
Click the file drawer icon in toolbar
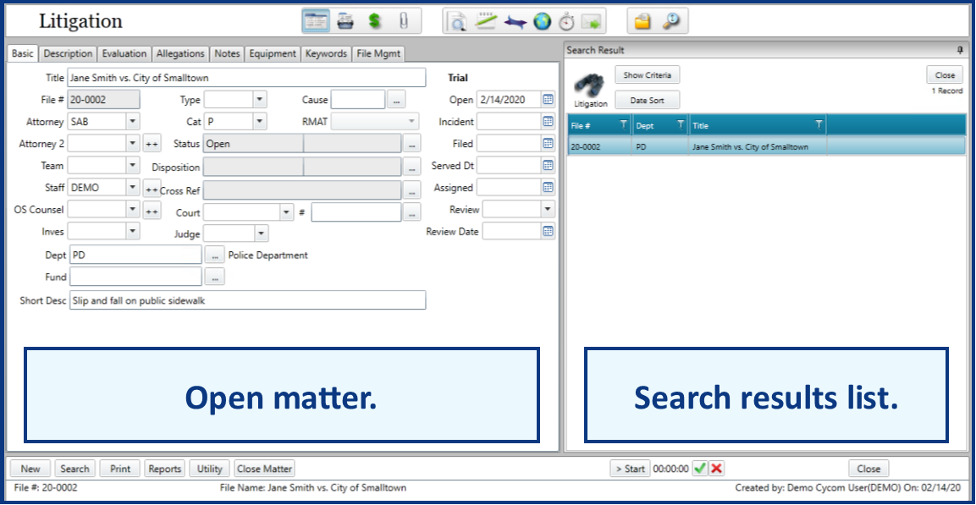coord(345,20)
